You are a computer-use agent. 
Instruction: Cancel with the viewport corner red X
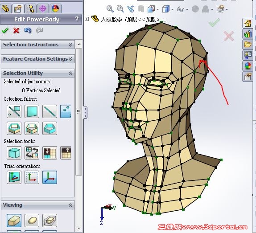pos(229,36)
